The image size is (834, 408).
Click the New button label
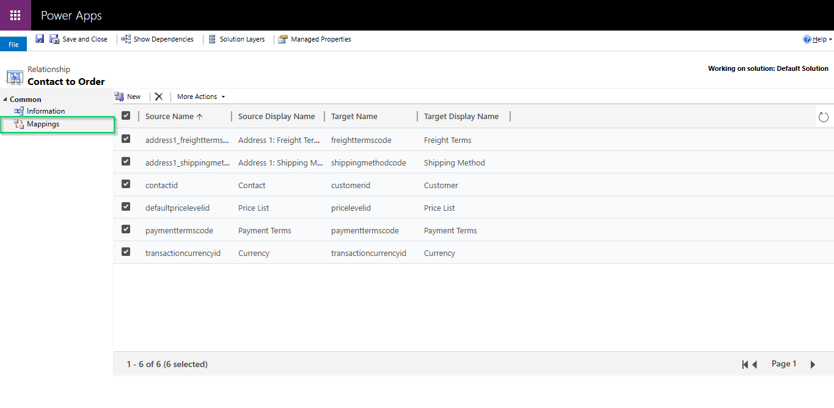(x=134, y=97)
